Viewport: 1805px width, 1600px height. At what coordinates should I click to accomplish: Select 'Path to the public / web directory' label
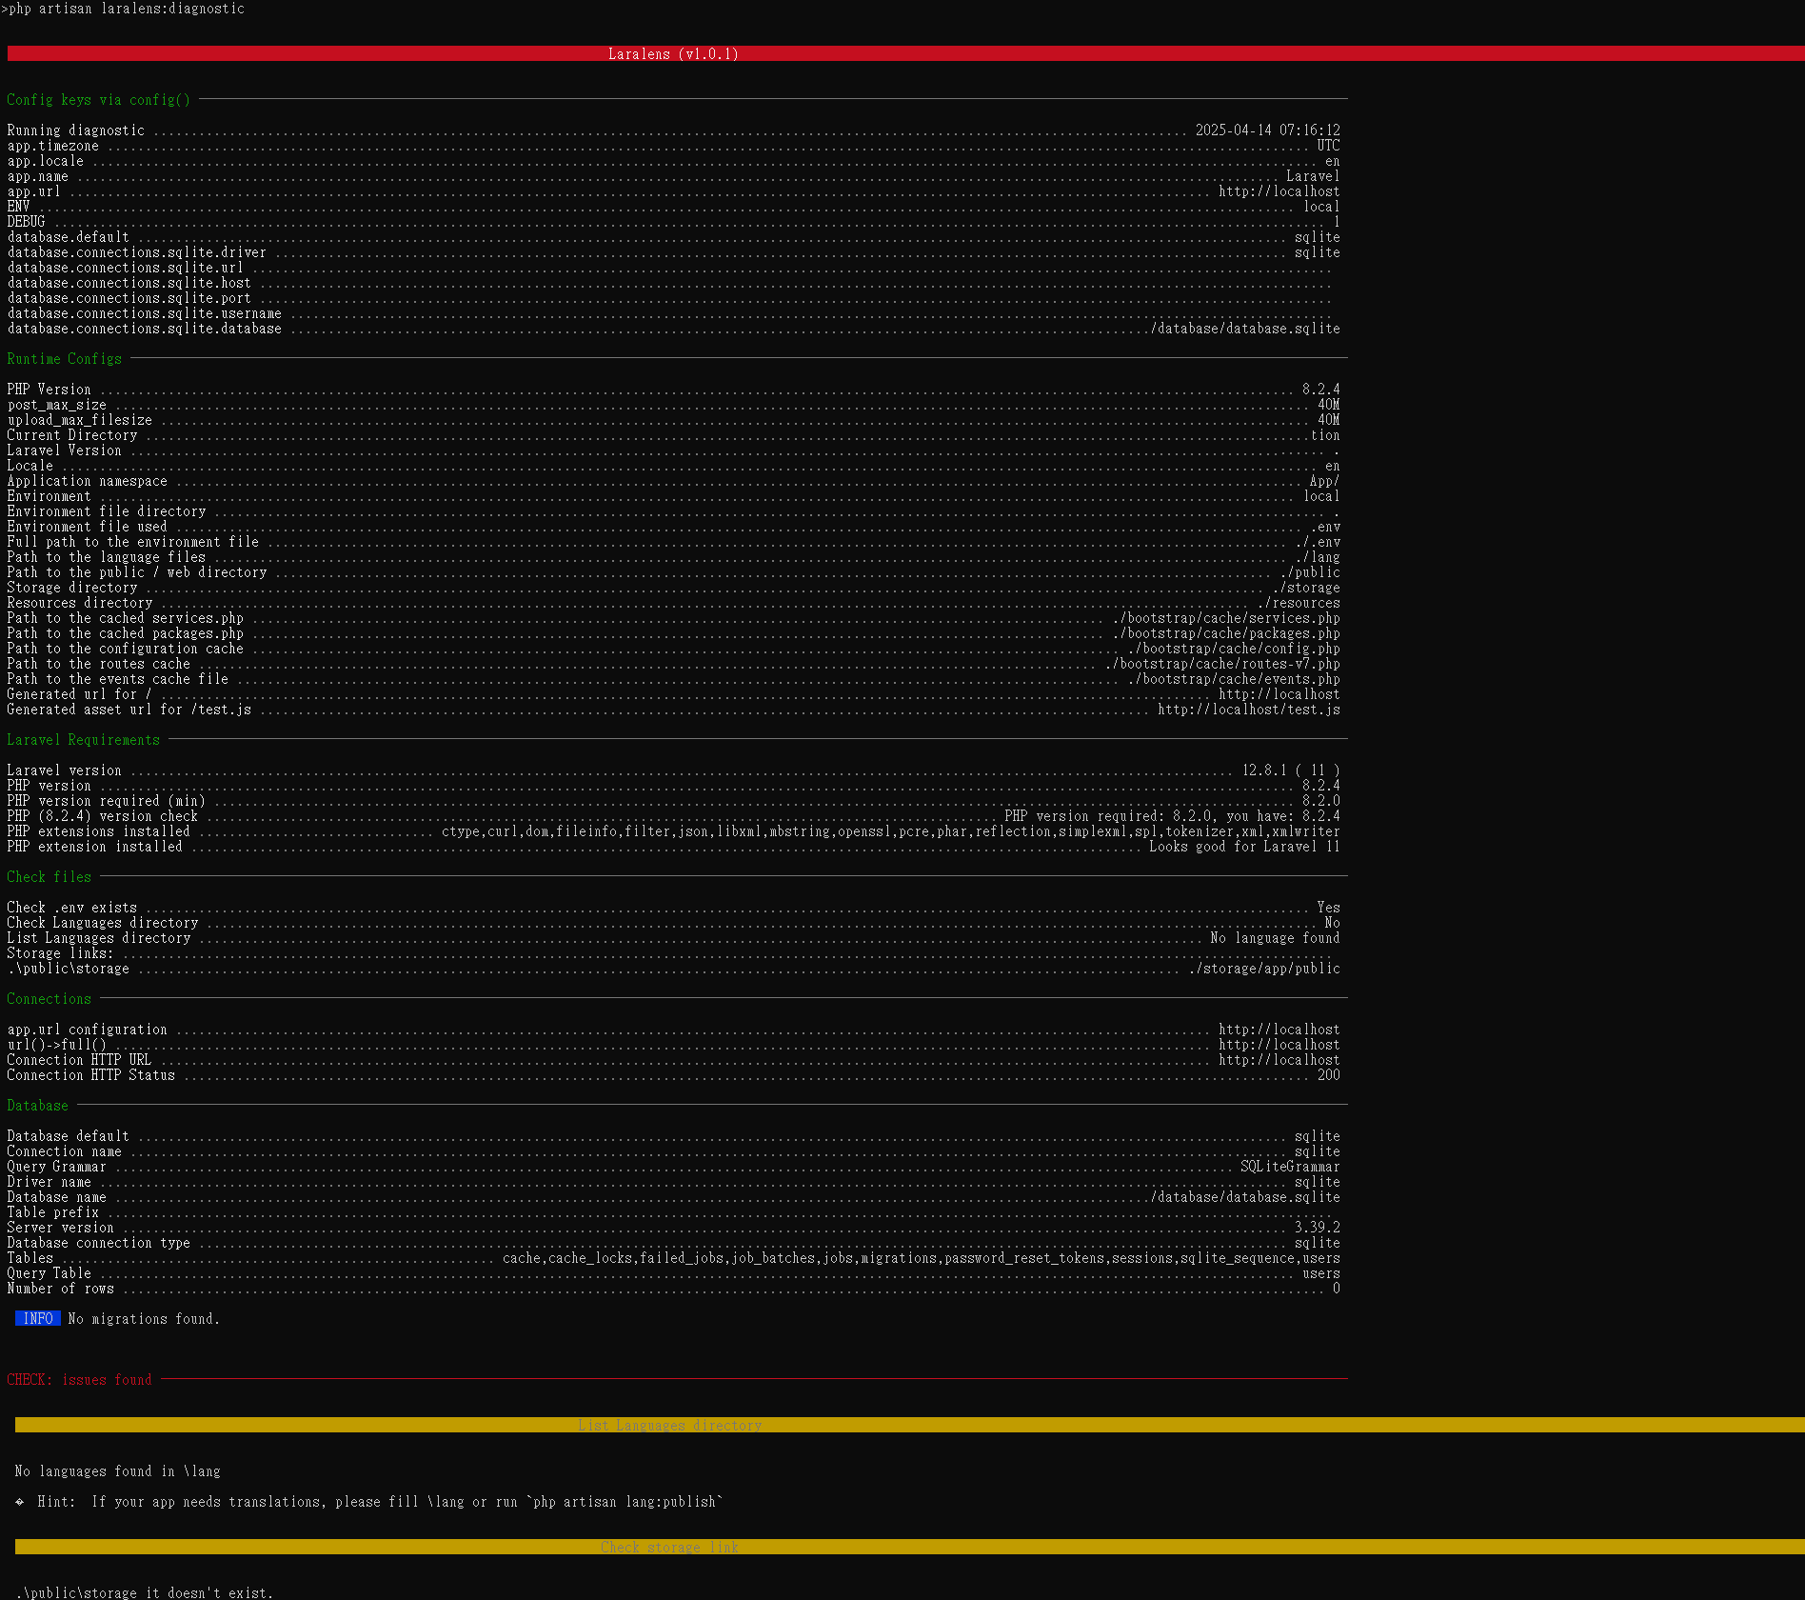coord(137,572)
